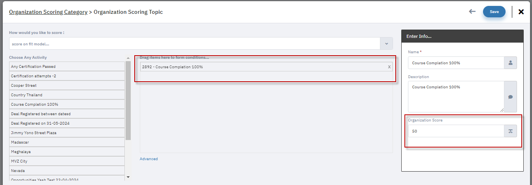This screenshot has height=185, width=532.
Task: Select Meghalaya activity
Action: [67, 151]
